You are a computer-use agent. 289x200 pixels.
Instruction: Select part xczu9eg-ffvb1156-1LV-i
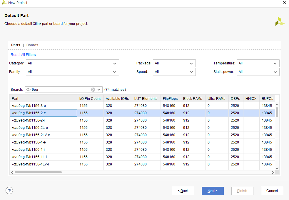pos(43,164)
